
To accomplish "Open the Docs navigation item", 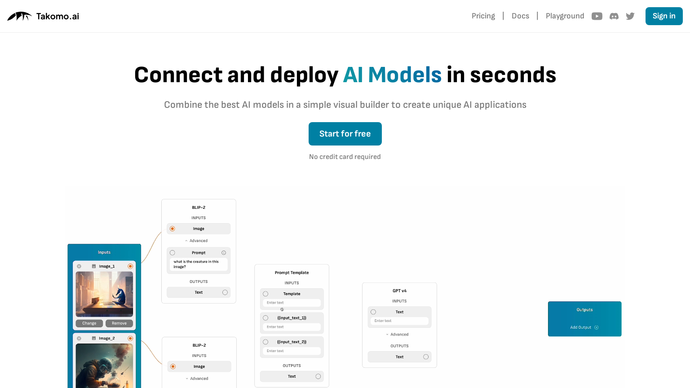I will [520, 16].
